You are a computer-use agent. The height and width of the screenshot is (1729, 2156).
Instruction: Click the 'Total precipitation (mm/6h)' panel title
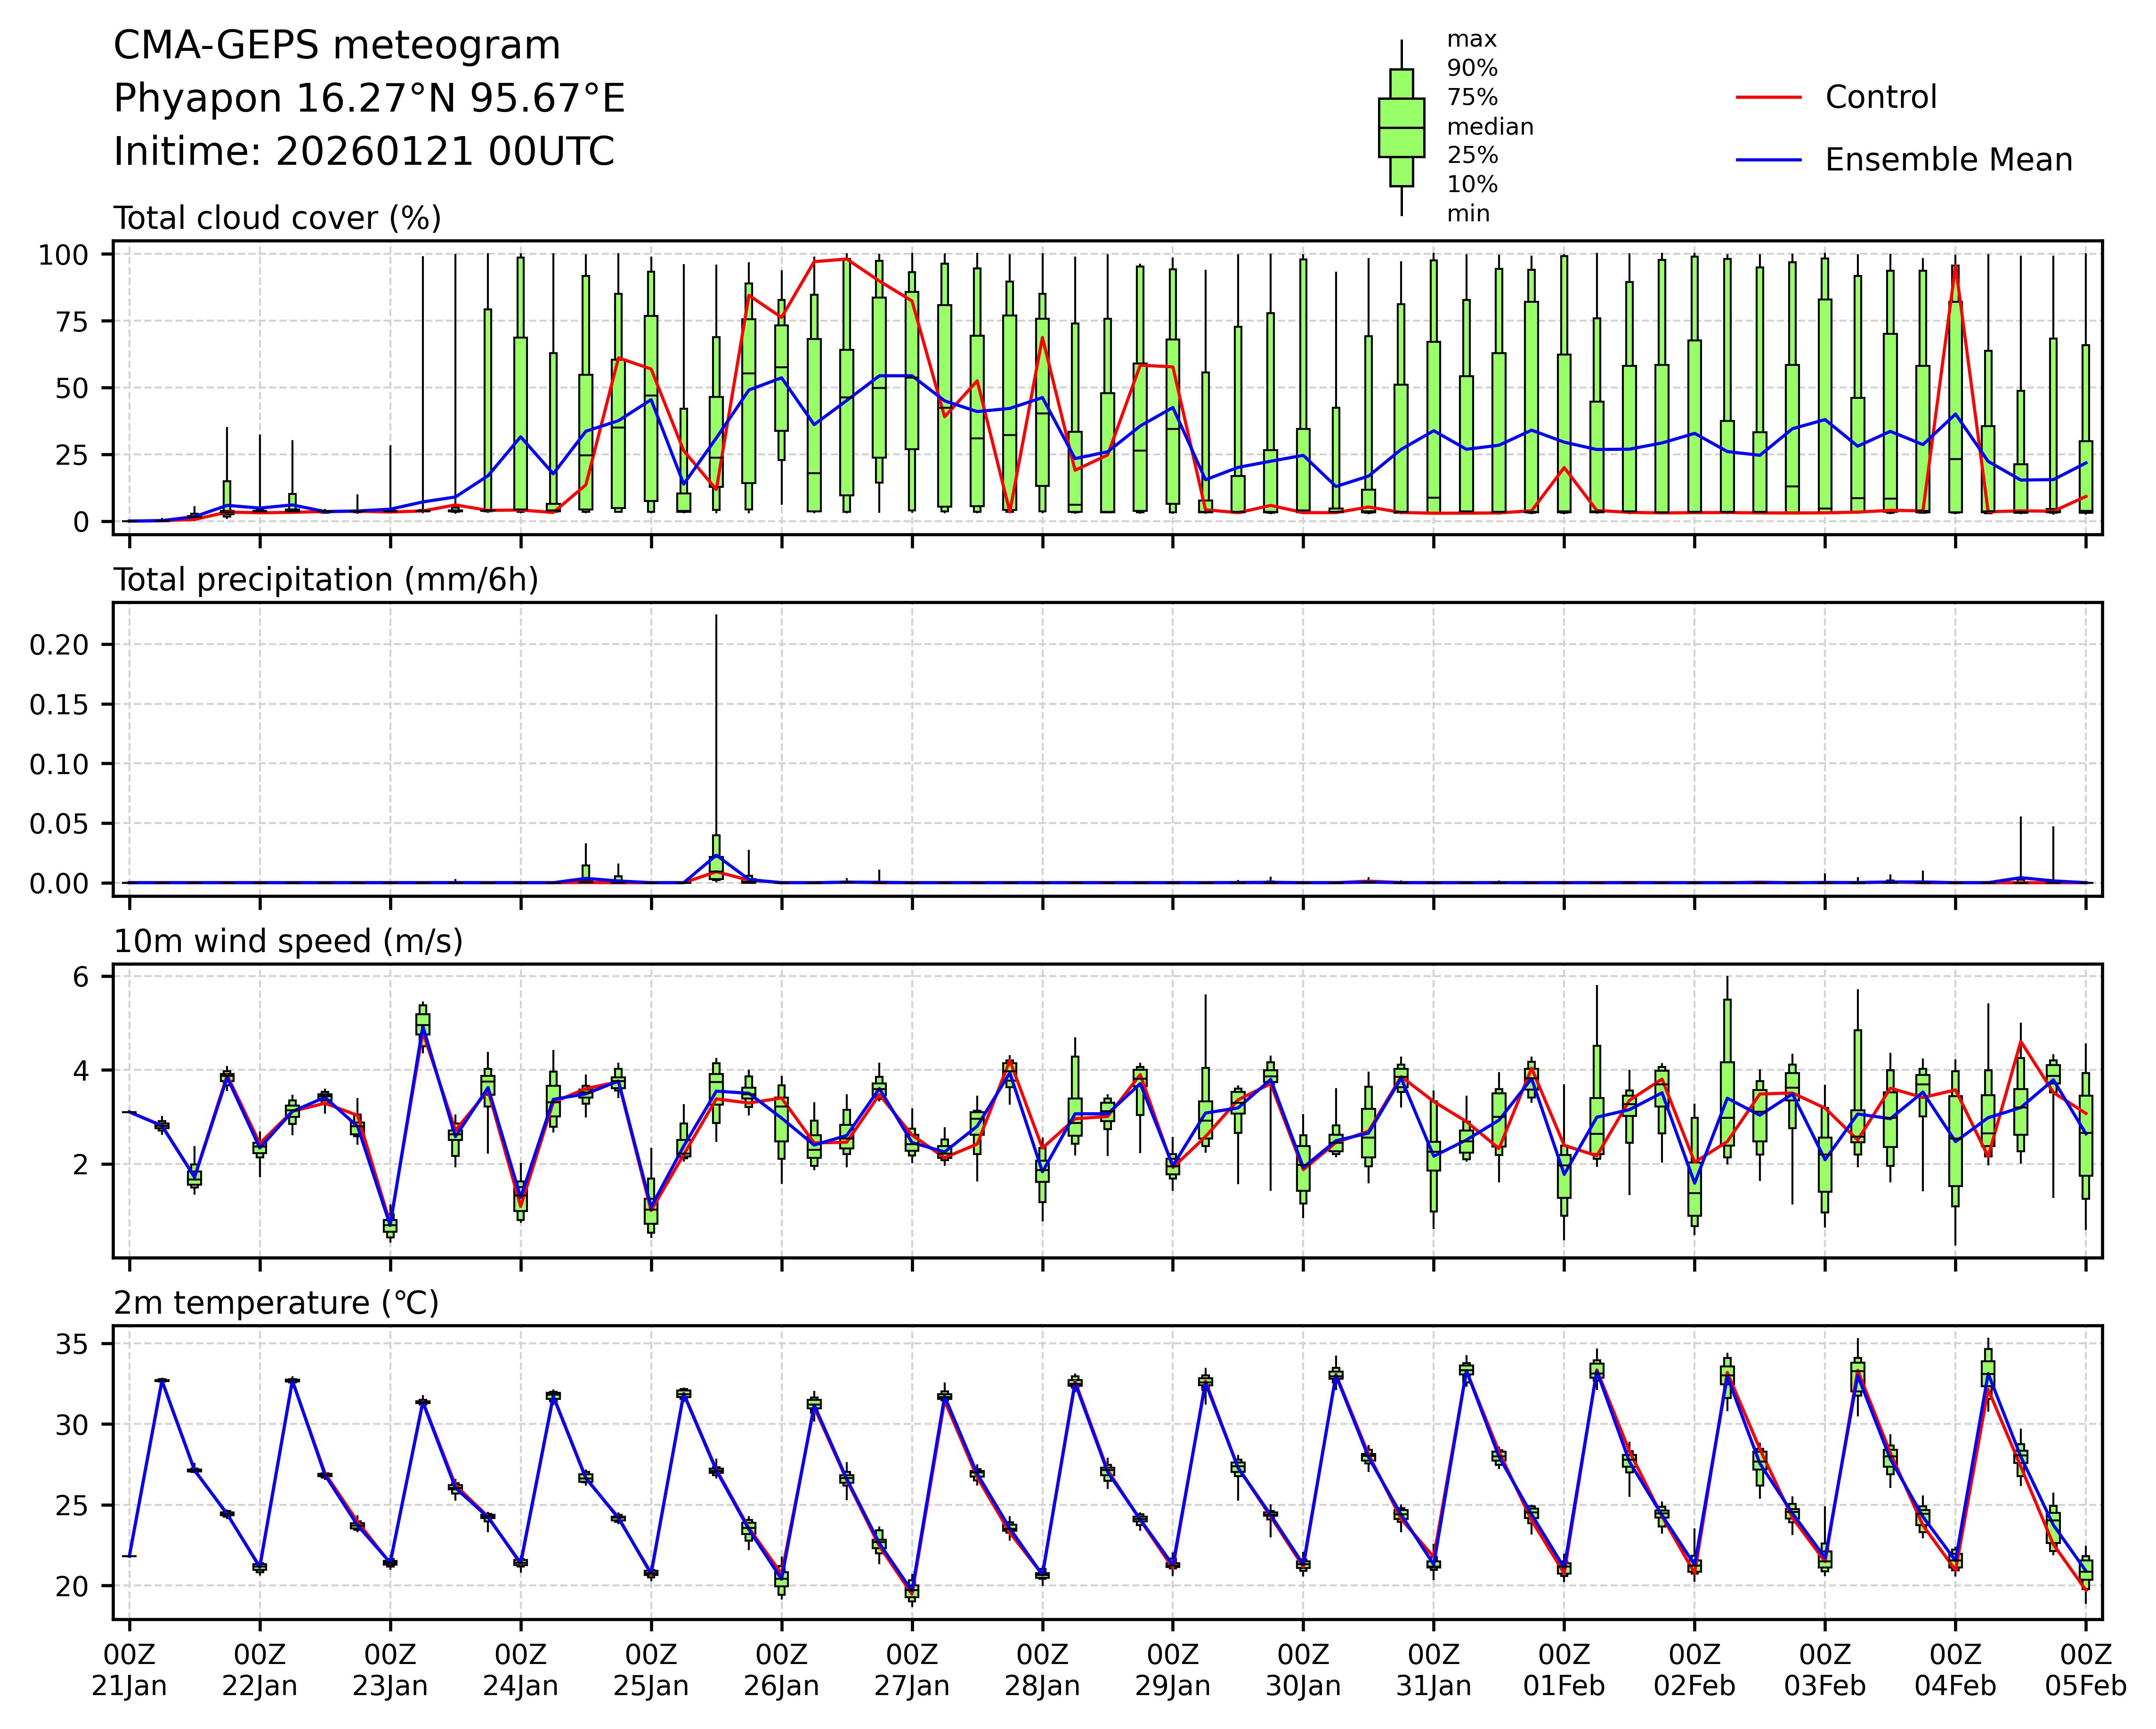(326, 580)
